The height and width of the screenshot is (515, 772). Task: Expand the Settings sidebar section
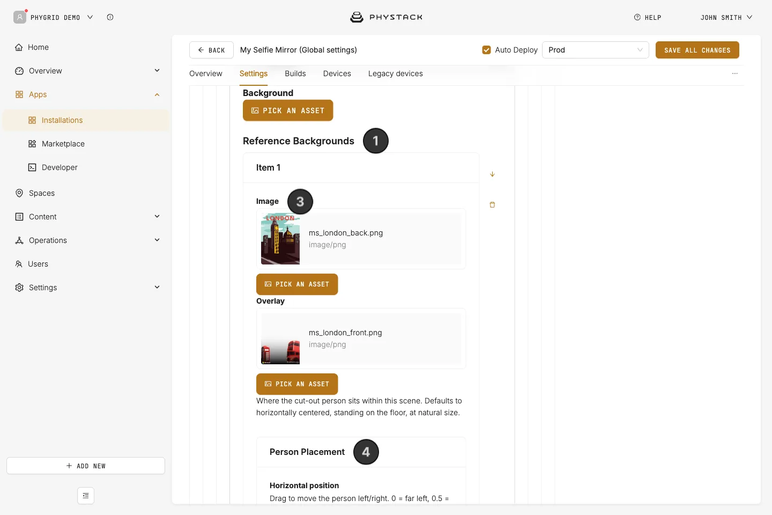click(157, 287)
